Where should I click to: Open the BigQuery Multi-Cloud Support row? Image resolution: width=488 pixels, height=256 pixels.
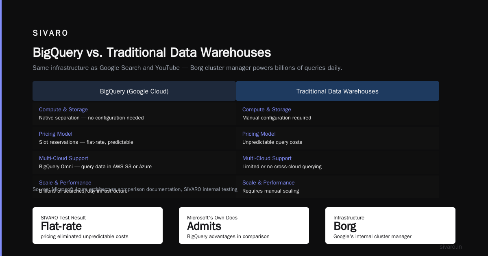click(134, 163)
